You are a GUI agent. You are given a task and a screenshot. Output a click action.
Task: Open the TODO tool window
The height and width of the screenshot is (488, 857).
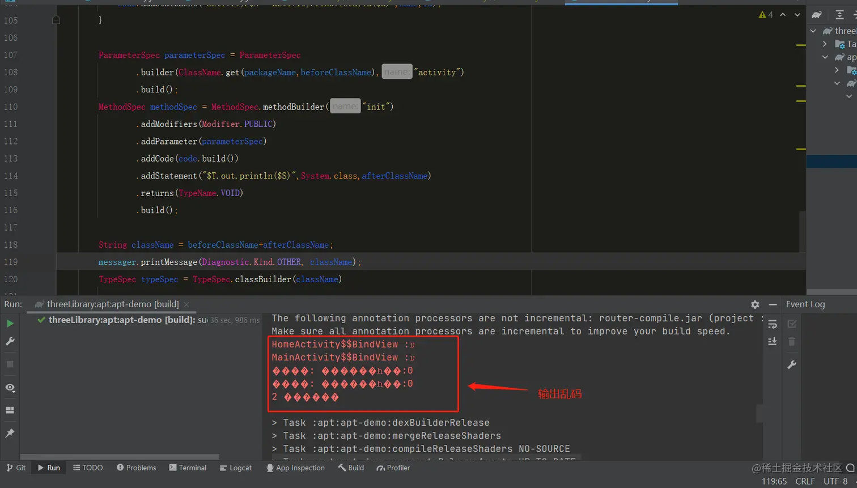pos(88,468)
